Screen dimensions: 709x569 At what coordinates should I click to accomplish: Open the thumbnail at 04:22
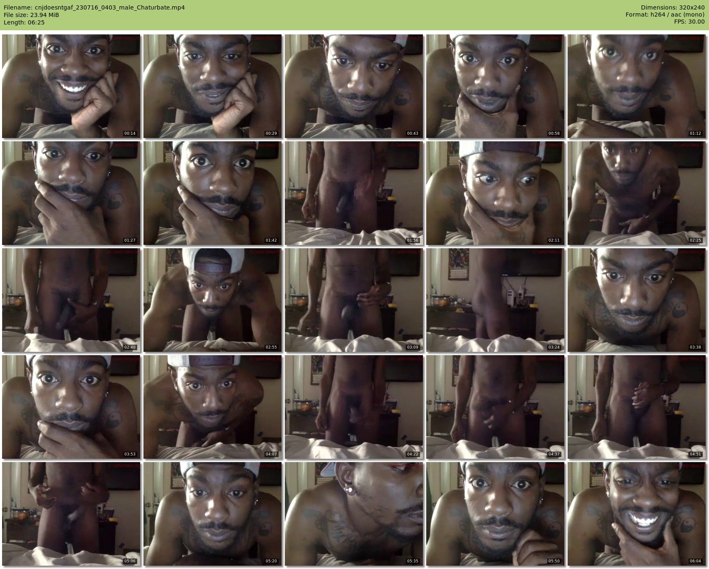(354, 407)
